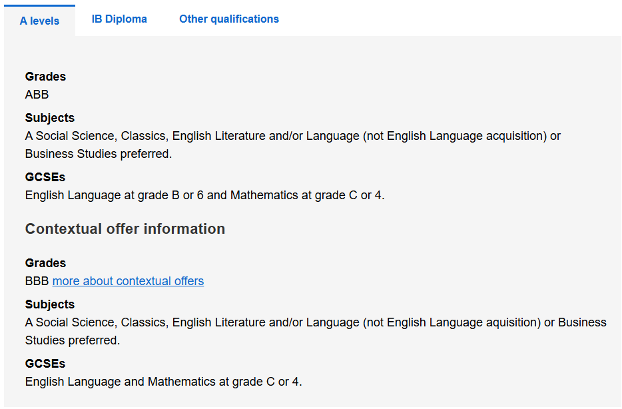Click the Subjects heading below ABB

50,118
